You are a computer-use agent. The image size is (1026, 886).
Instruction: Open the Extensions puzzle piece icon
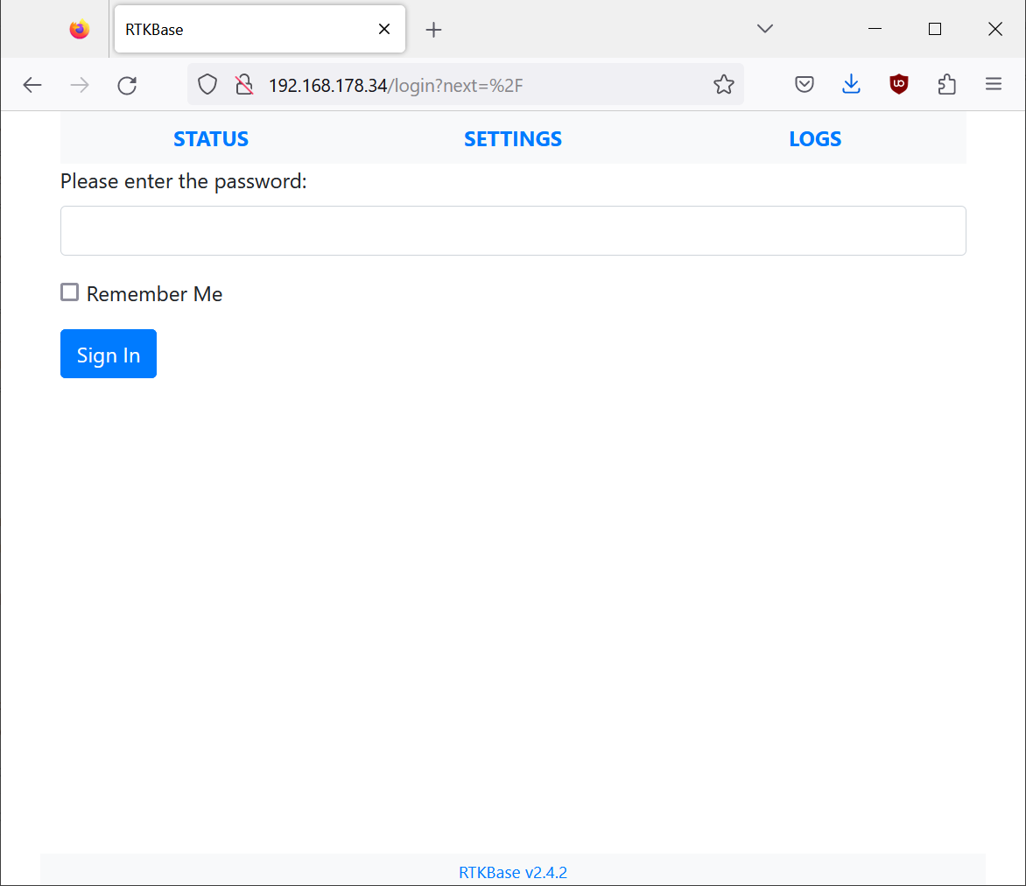(x=946, y=85)
